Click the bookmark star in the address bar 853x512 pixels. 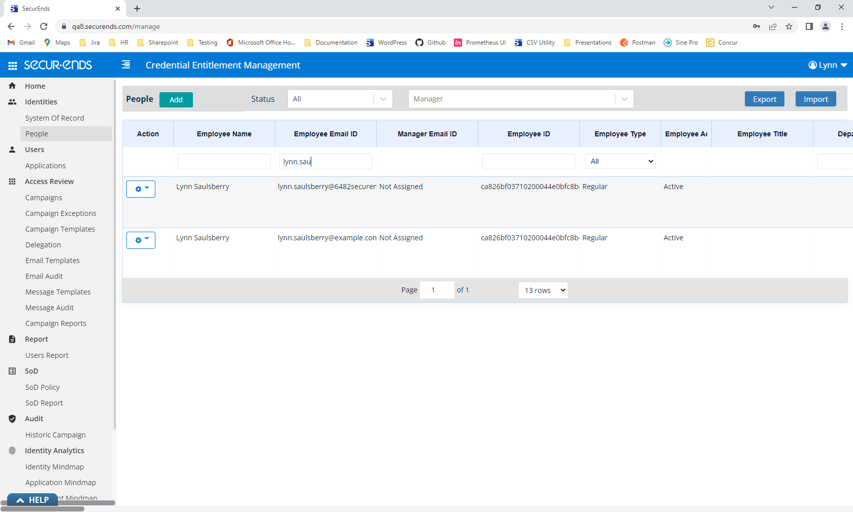point(790,26)
